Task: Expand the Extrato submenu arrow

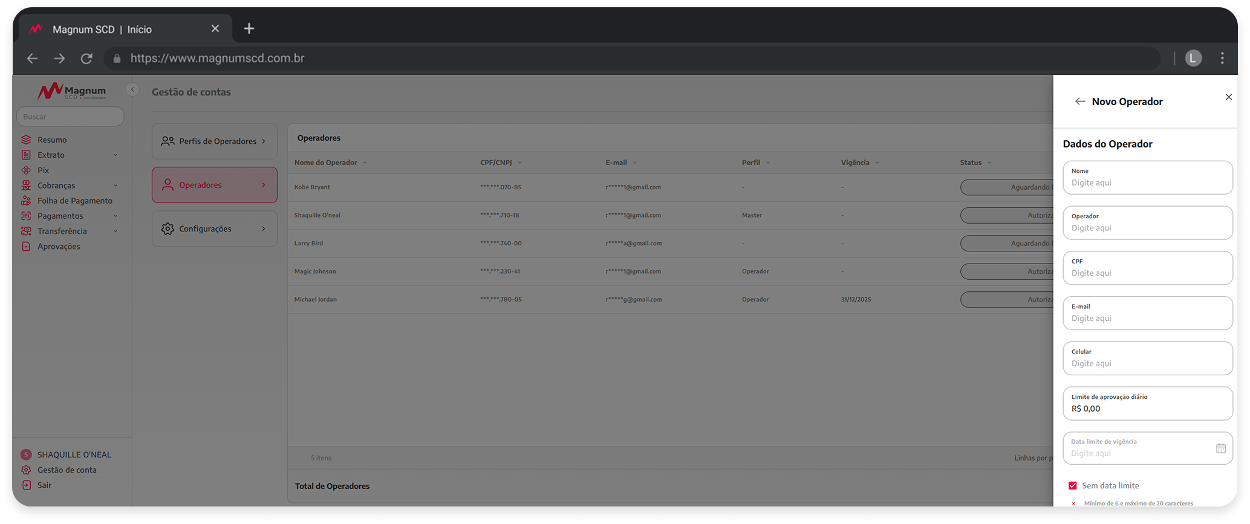Action: [x=116, y=155]
